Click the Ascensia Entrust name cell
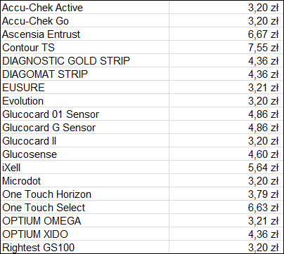The width and height of the screenshot is (284, 254). pos(85,34)
